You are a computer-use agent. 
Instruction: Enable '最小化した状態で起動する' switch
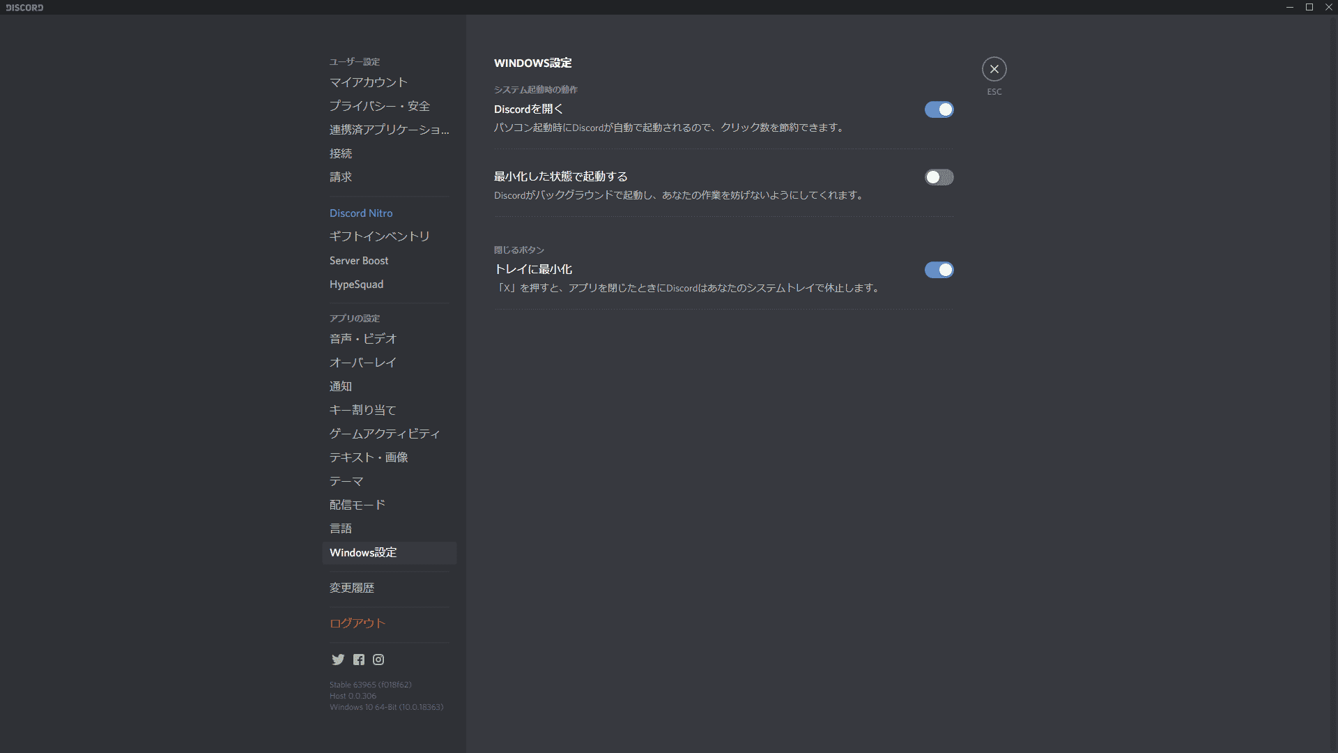tap(939, 177)
